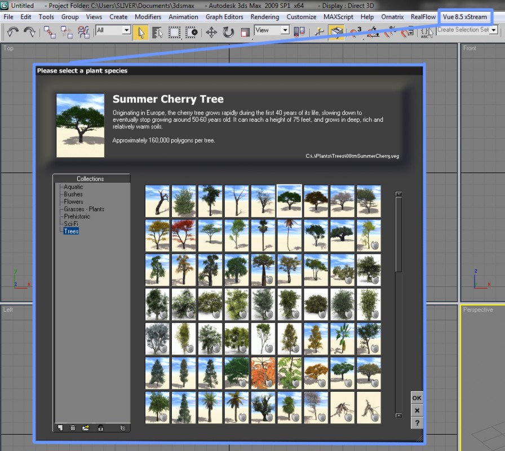Click the Top viewport label
Viewport: 505px width, 451px height.
coord(8,48)
